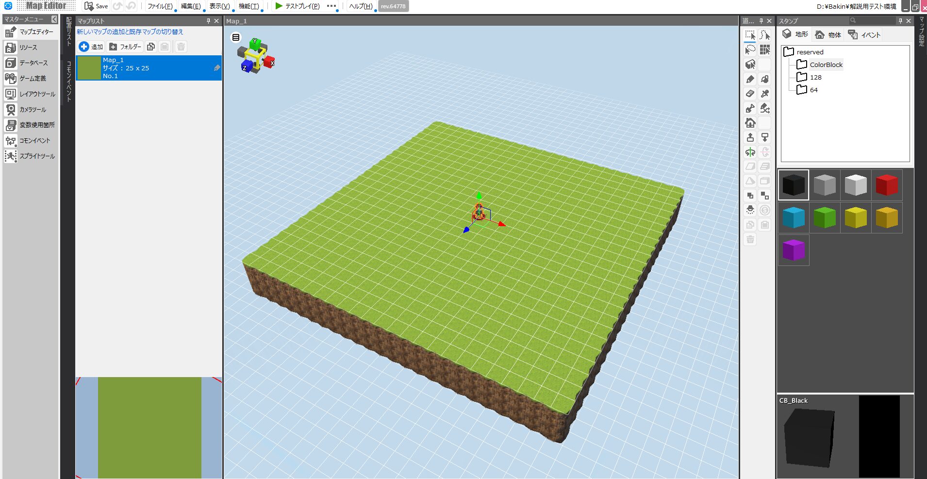Open the ファイル (File) menu
927x479 pixels.
pyautogui.click(x=160, y=6)
